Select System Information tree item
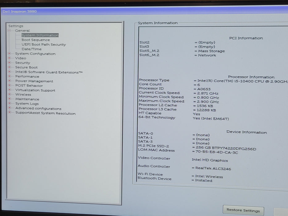 tap(40, 35)
